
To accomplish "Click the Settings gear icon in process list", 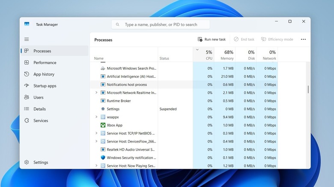I will pos(103,109).
